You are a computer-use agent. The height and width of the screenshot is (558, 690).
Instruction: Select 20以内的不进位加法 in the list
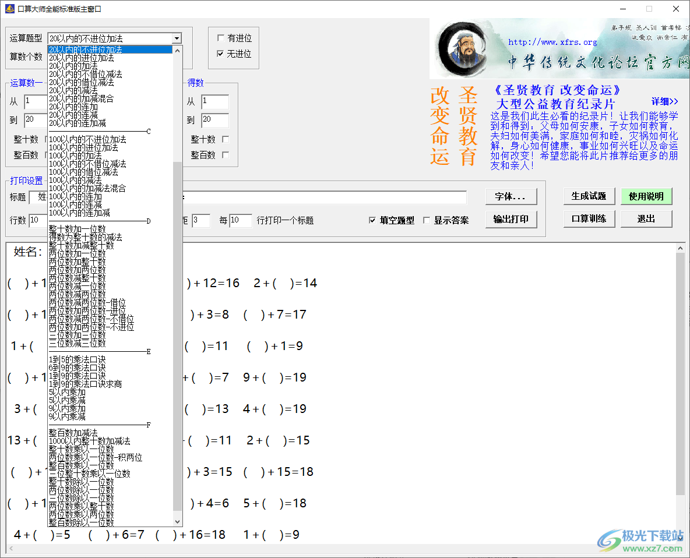[110, 50]
